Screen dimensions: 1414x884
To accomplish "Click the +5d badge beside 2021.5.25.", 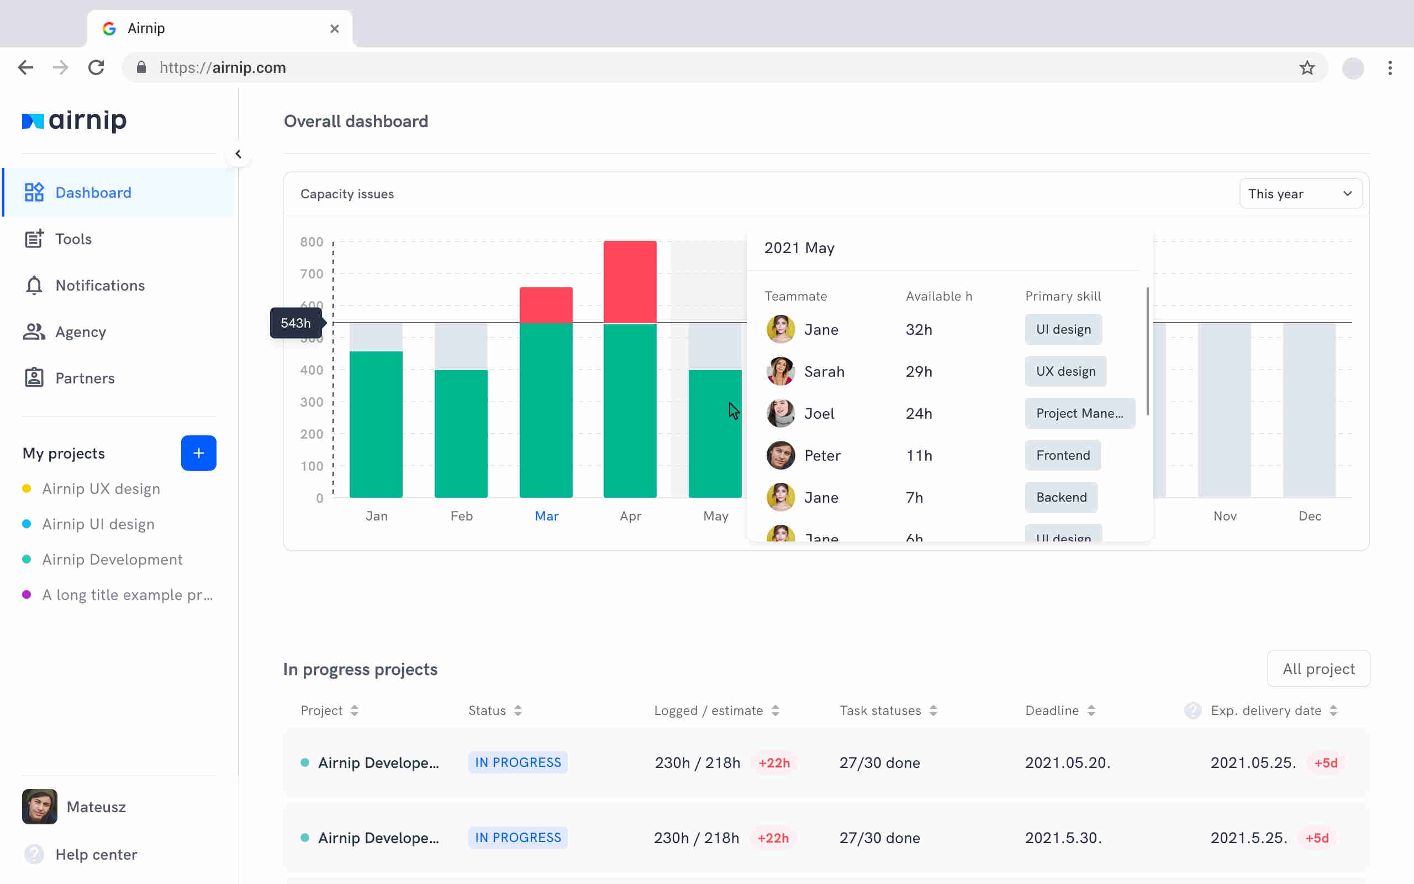I will (x=1317, y=838).
